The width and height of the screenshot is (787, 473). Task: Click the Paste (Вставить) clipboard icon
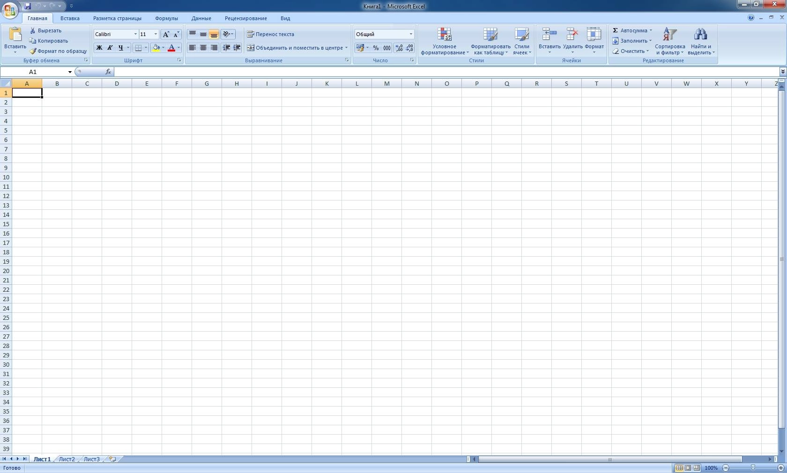pos(15,35)
